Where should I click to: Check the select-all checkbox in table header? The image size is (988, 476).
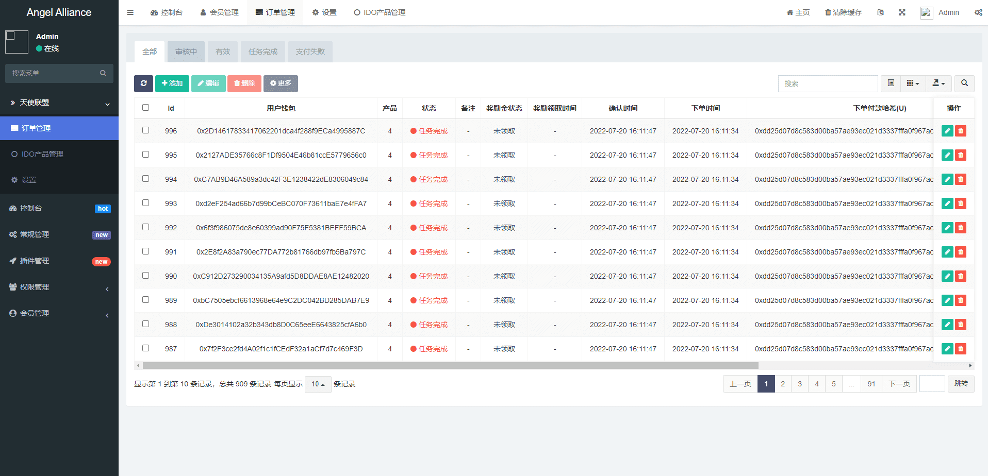145,108
